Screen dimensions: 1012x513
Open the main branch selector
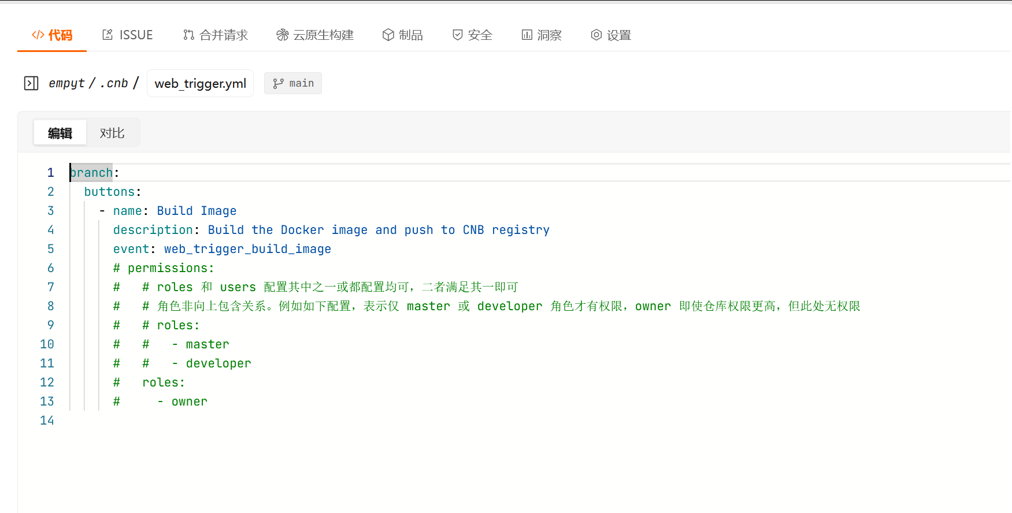293,83
